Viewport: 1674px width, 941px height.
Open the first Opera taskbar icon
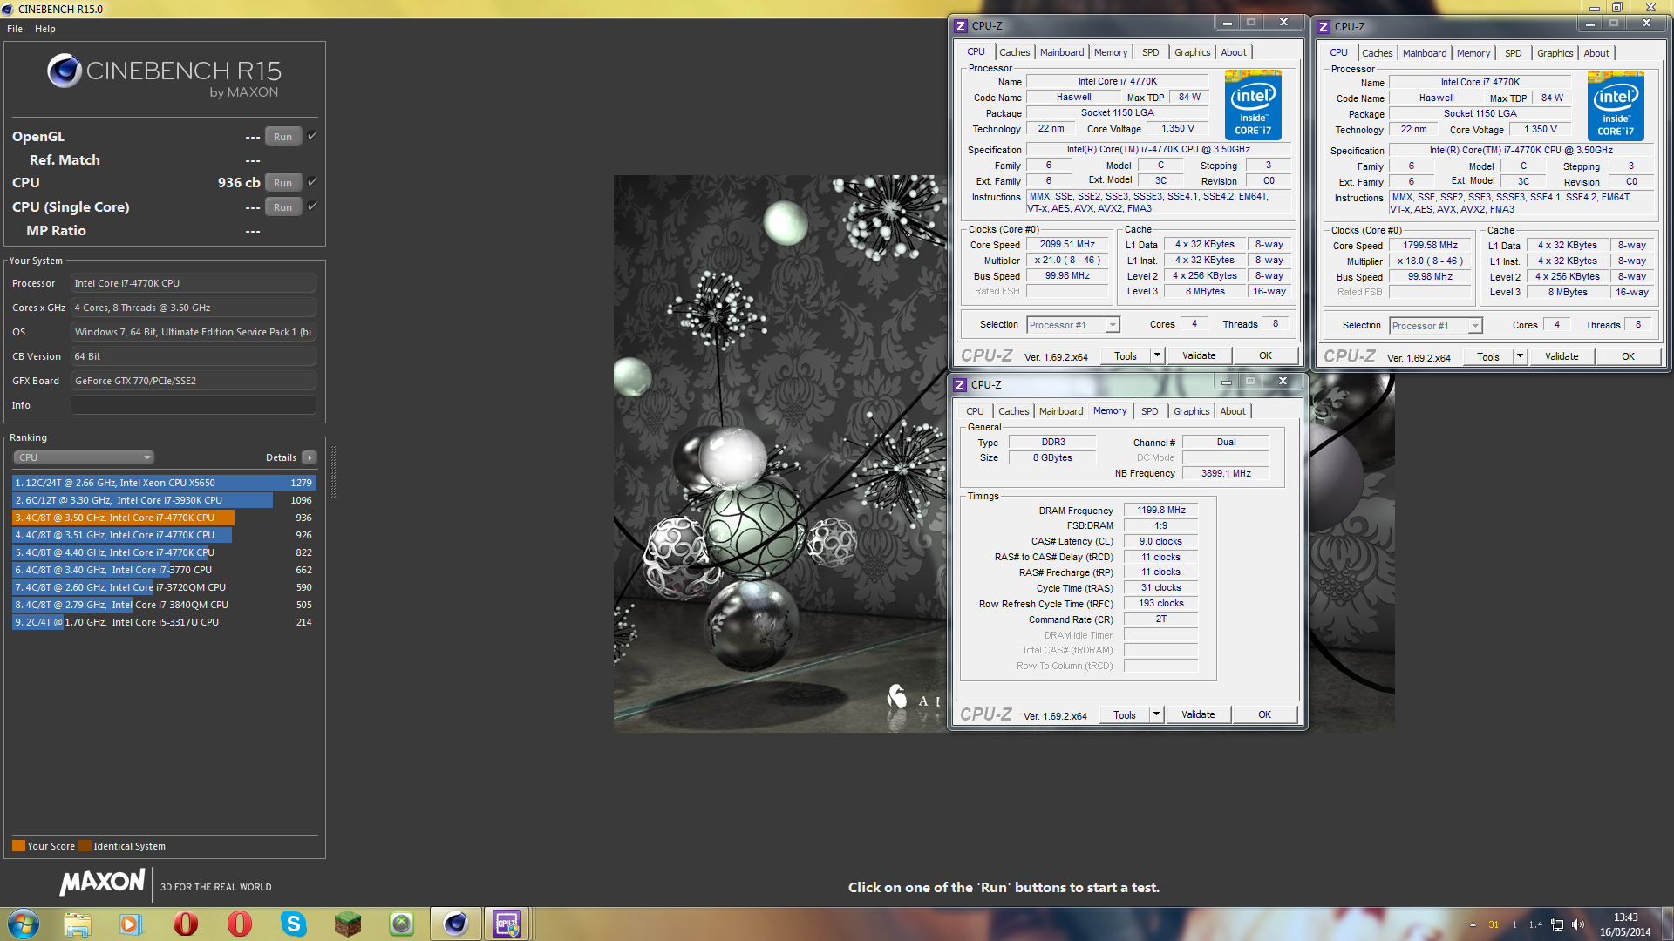click(185, 924)
